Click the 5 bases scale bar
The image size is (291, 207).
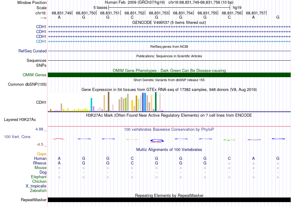click(x=169, y=7)
